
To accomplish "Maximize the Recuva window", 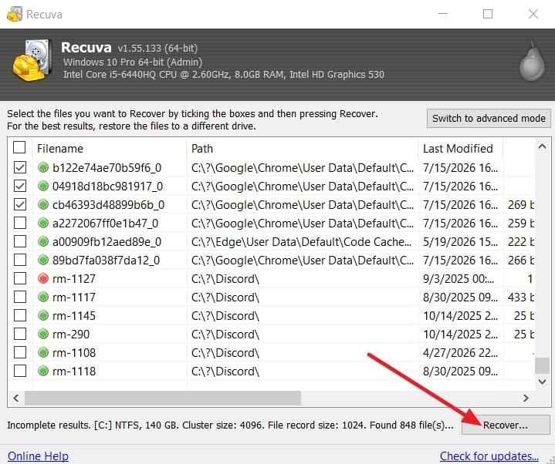I will pyautogui.click(x=488, y=14).
